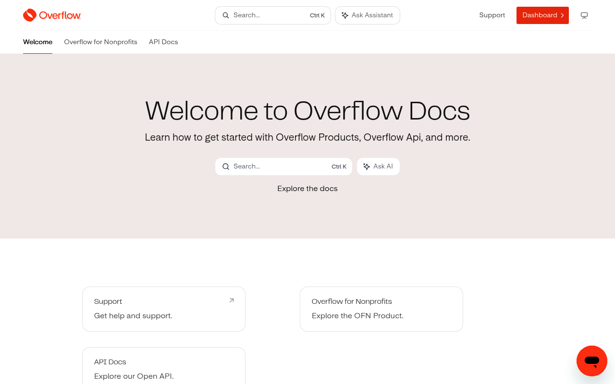Click the Welcome to Overflow Docs heading

[x=307, y=111]
